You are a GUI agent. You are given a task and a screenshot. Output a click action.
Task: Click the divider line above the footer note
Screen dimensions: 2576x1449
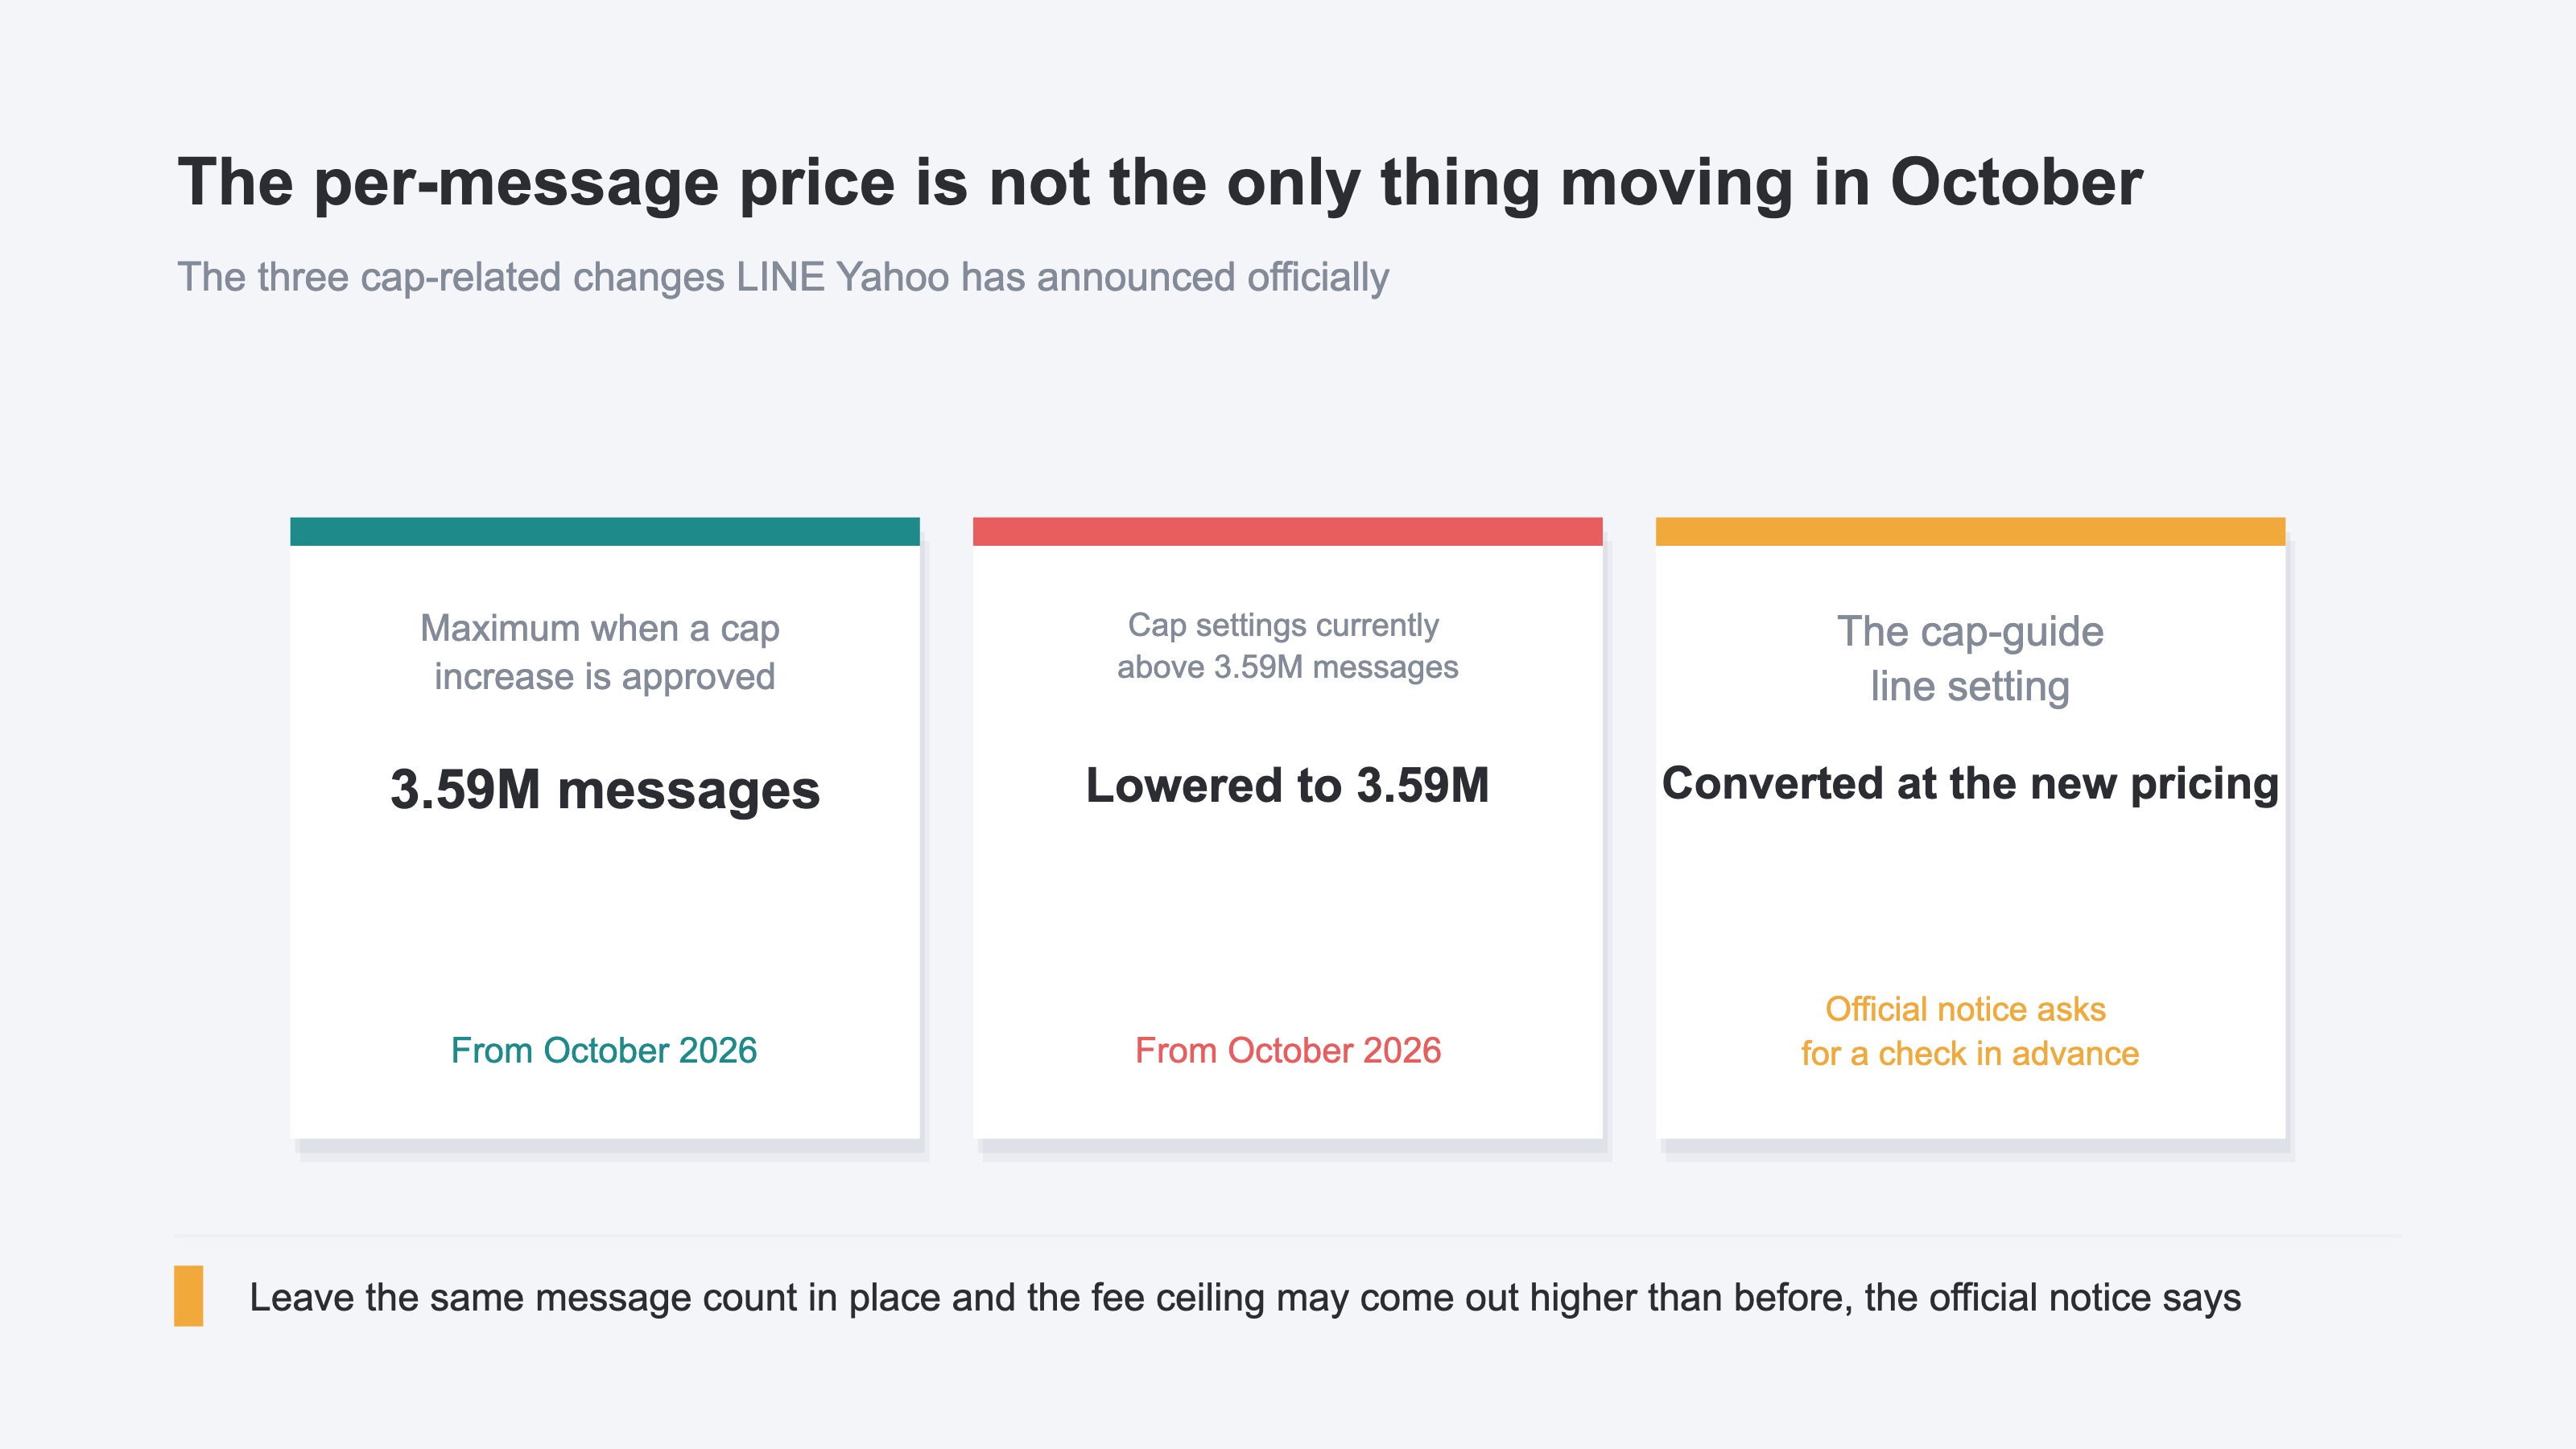pos(1288,1236)
